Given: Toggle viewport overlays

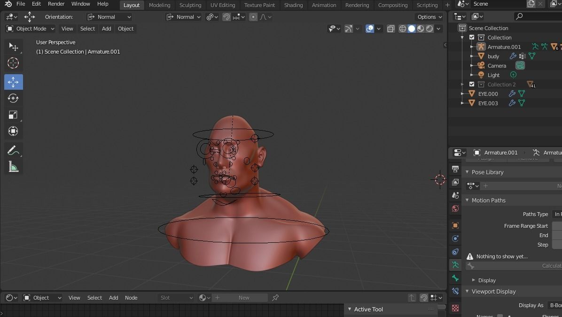Looking at the screenshot, I should [x=369, y=29].
